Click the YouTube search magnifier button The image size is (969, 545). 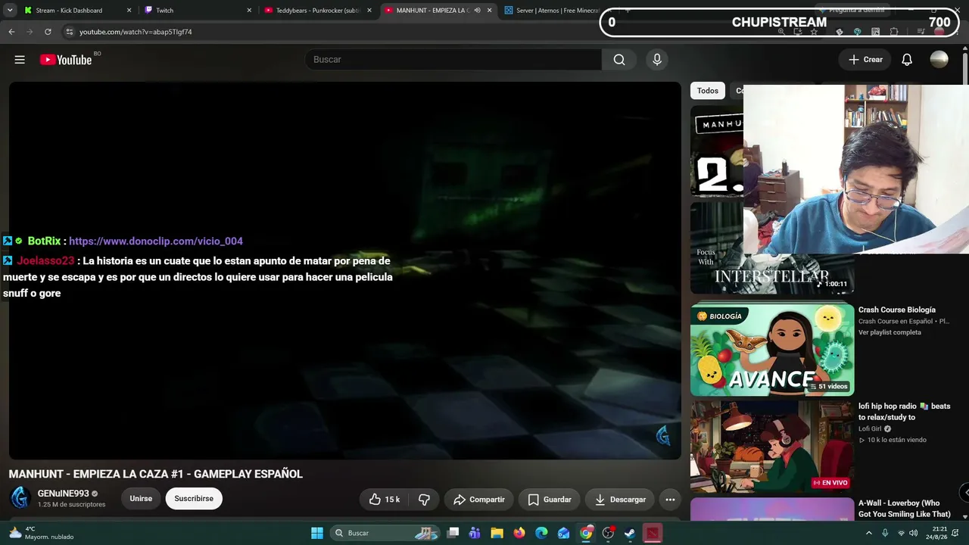pos(619,60)
